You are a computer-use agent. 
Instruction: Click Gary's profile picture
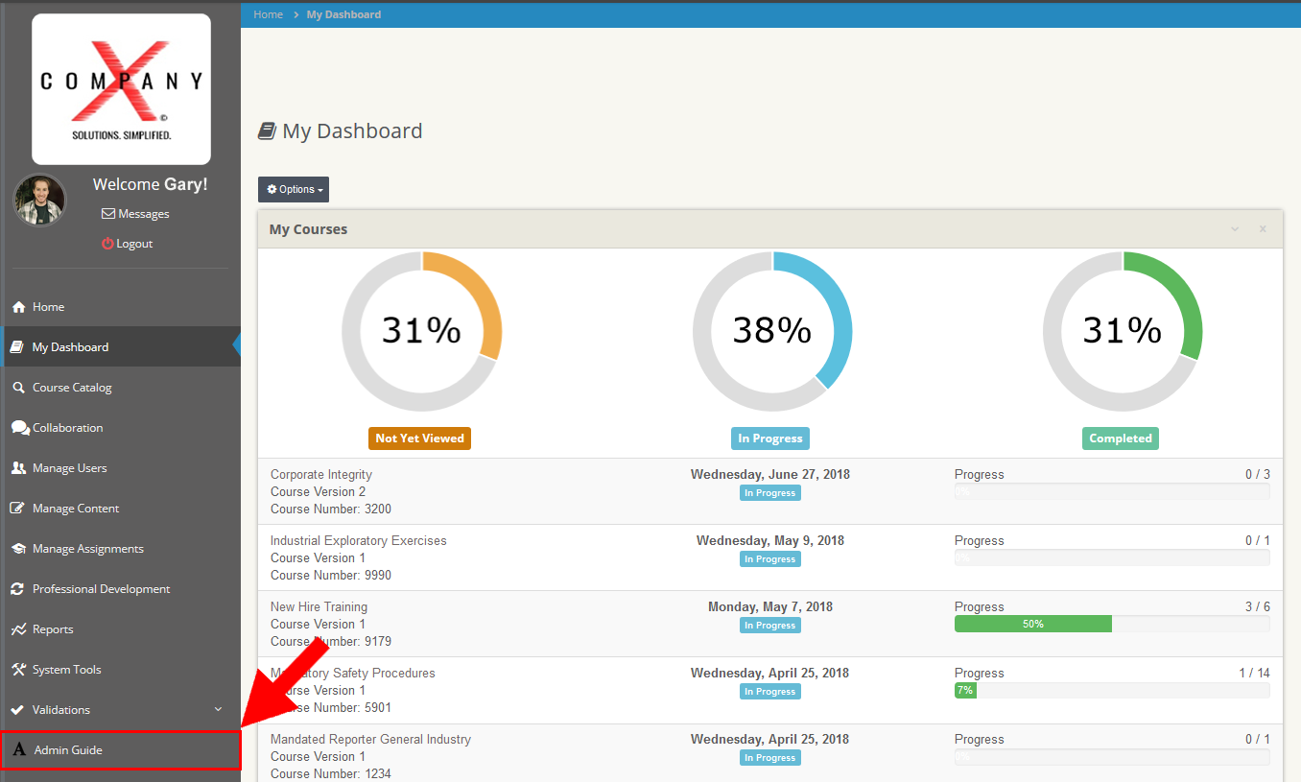pos(39,200)
